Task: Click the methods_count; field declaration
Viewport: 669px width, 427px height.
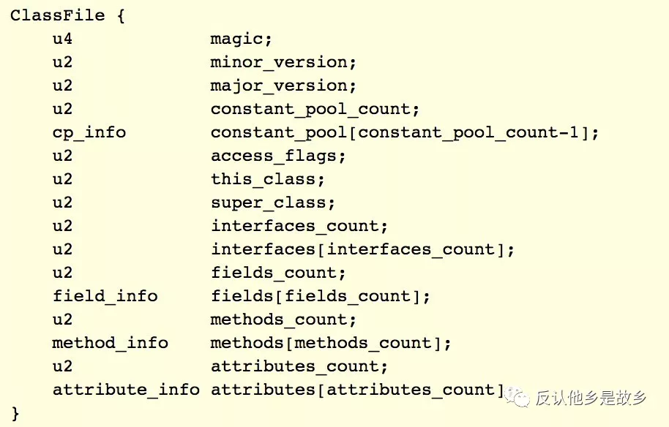Action: 283,320
